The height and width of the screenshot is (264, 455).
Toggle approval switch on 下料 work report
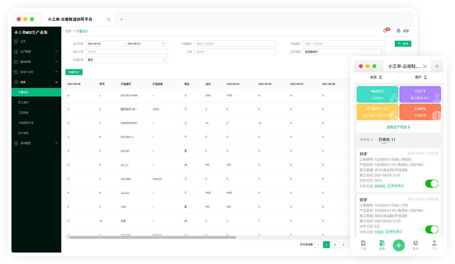432,229
